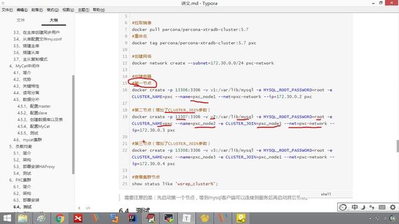Click 'docker pull percona/percona-xtradb-cluster:5.7' line

pyautogui.click(x=190, y=29)
